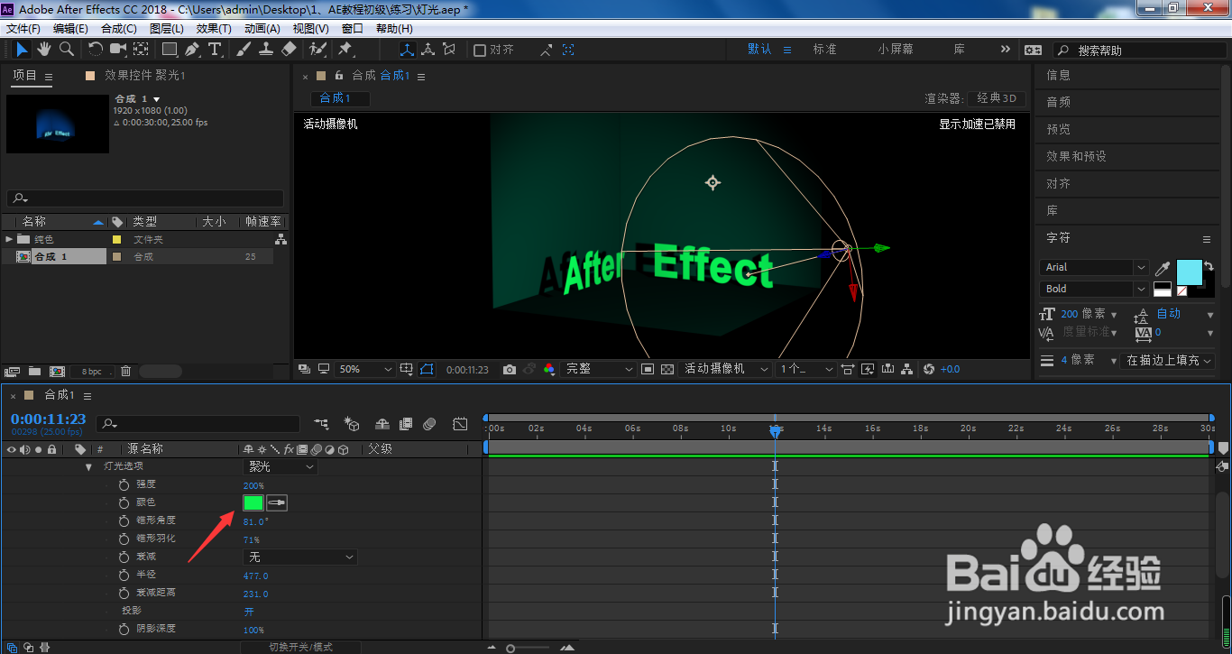Open the 效果(T) menu
The width and height of the screenshot is (1232, 654).
pos(214,29)
